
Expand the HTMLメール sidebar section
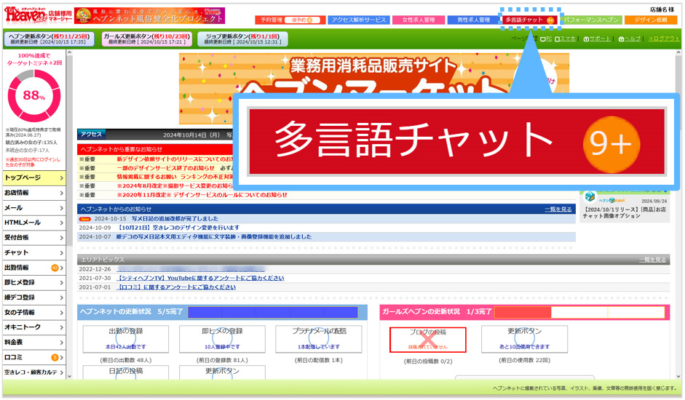33,223
